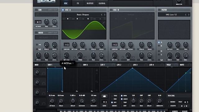The width and height of the screenshot is (199, 112).
Task: Toggle filter routing for noise N
Action: point(159,51)
